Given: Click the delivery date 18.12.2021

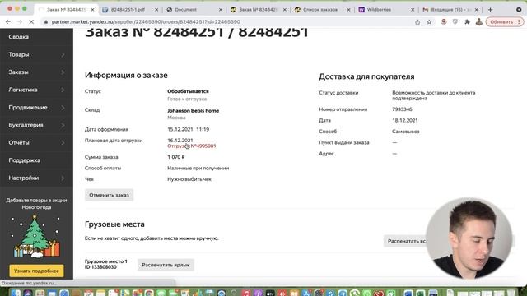Looking at the screenshot, I should (405, 120).
